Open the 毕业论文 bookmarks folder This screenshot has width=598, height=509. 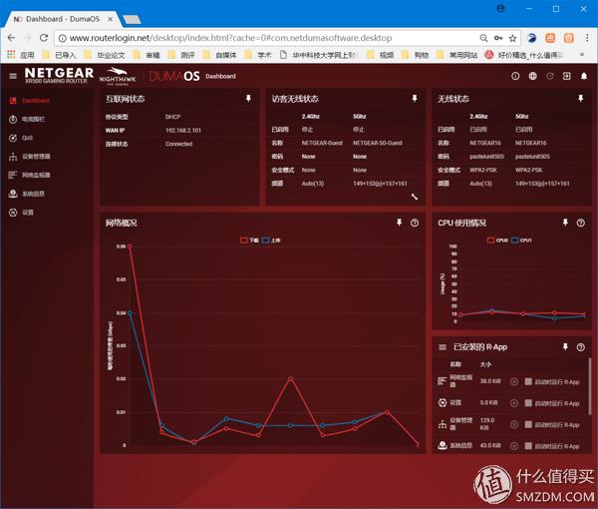coord(105,55)
